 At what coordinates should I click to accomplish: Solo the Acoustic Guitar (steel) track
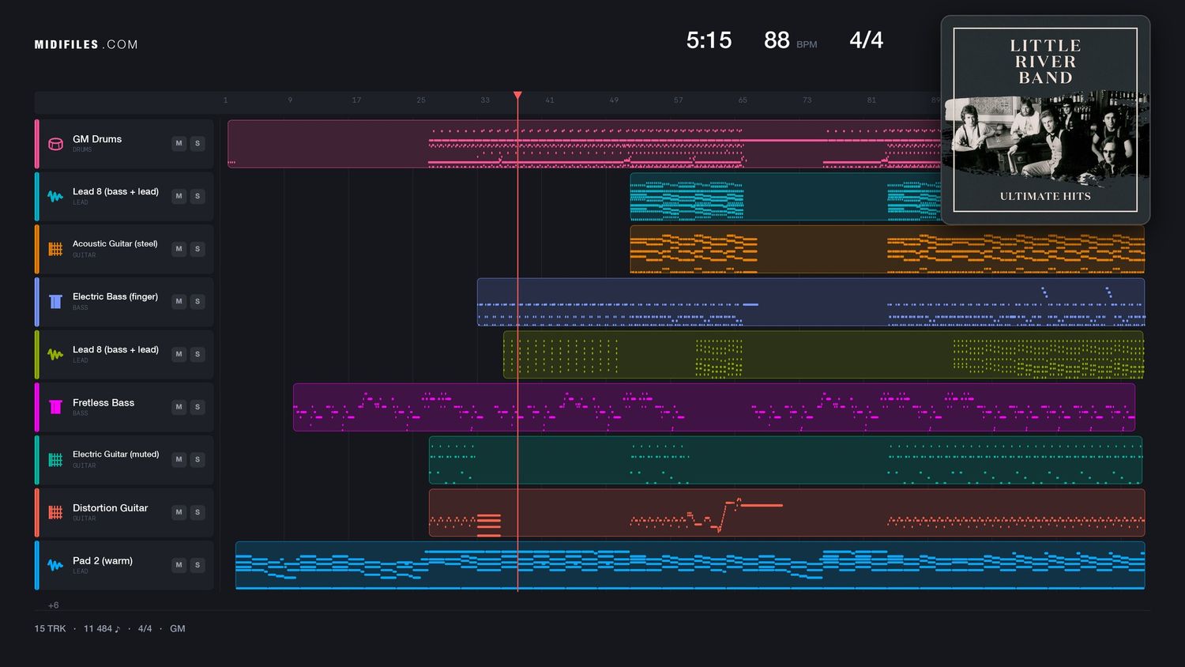point(197,249)
